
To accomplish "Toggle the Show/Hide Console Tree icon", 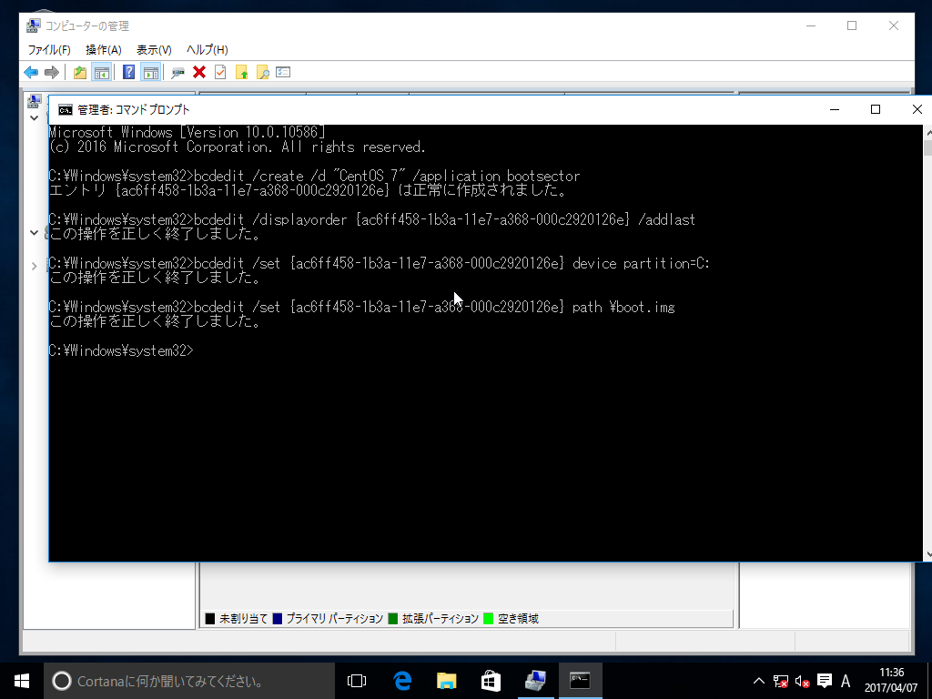I will click(102, 73).
